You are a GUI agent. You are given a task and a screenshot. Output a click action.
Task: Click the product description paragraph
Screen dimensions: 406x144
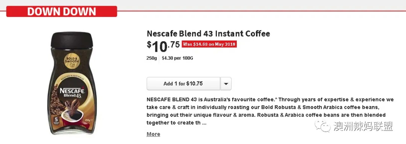[270, 111]
